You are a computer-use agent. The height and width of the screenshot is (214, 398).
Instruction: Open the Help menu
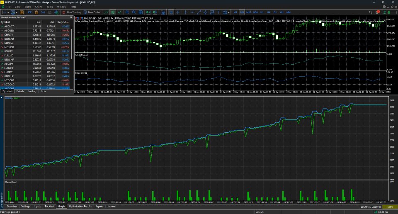[73, 7]
